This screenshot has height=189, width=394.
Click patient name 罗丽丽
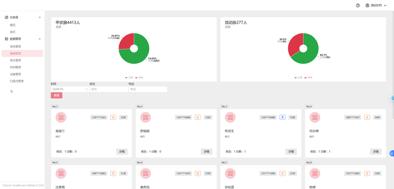(x=145, y=131)
